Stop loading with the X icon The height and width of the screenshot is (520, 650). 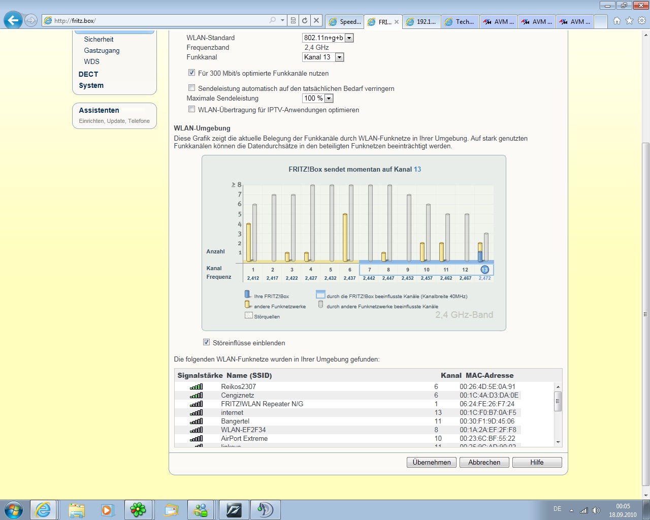(x=316, y=20)
